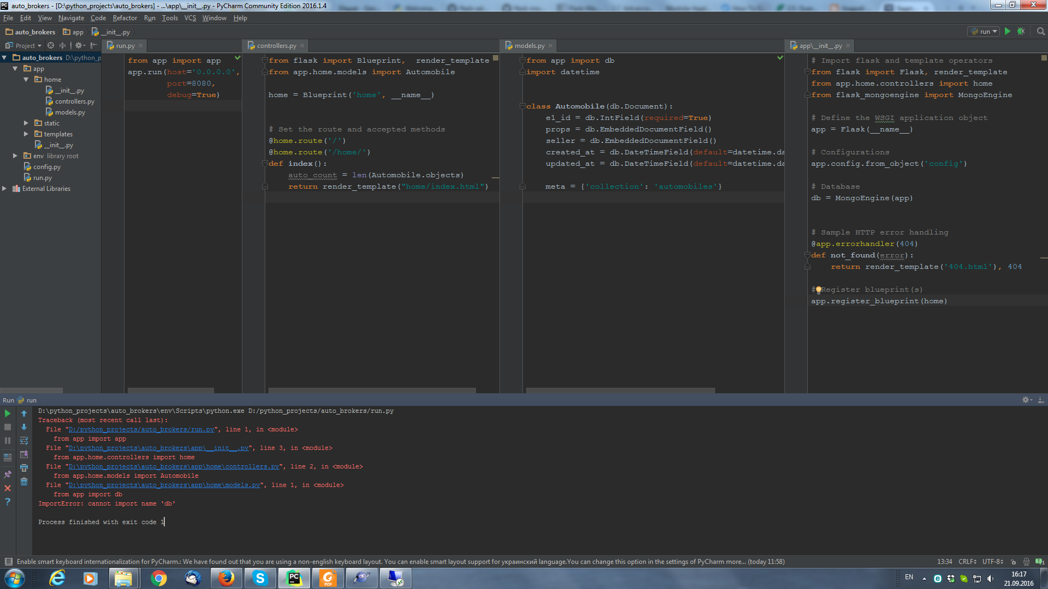Image resolution: width=1048 pixels, height=589 pixels.
Task: Click horizontal scrollbar under controllers.py editor
Action: tap(371, 390)
